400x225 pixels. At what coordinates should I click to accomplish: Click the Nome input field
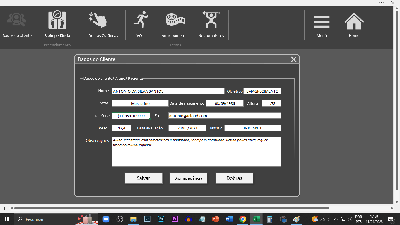click(x=168, y=91)
